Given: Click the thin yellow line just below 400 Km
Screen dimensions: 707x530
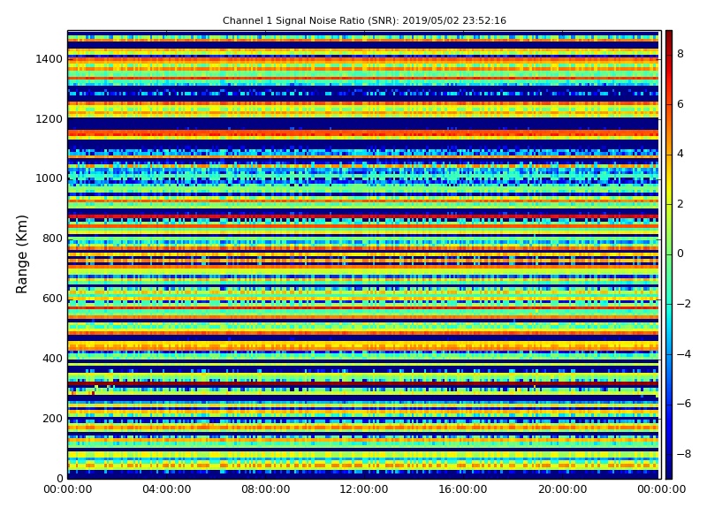Looking at the screenshot, I should pyautogui.click(x=363, y=364).
